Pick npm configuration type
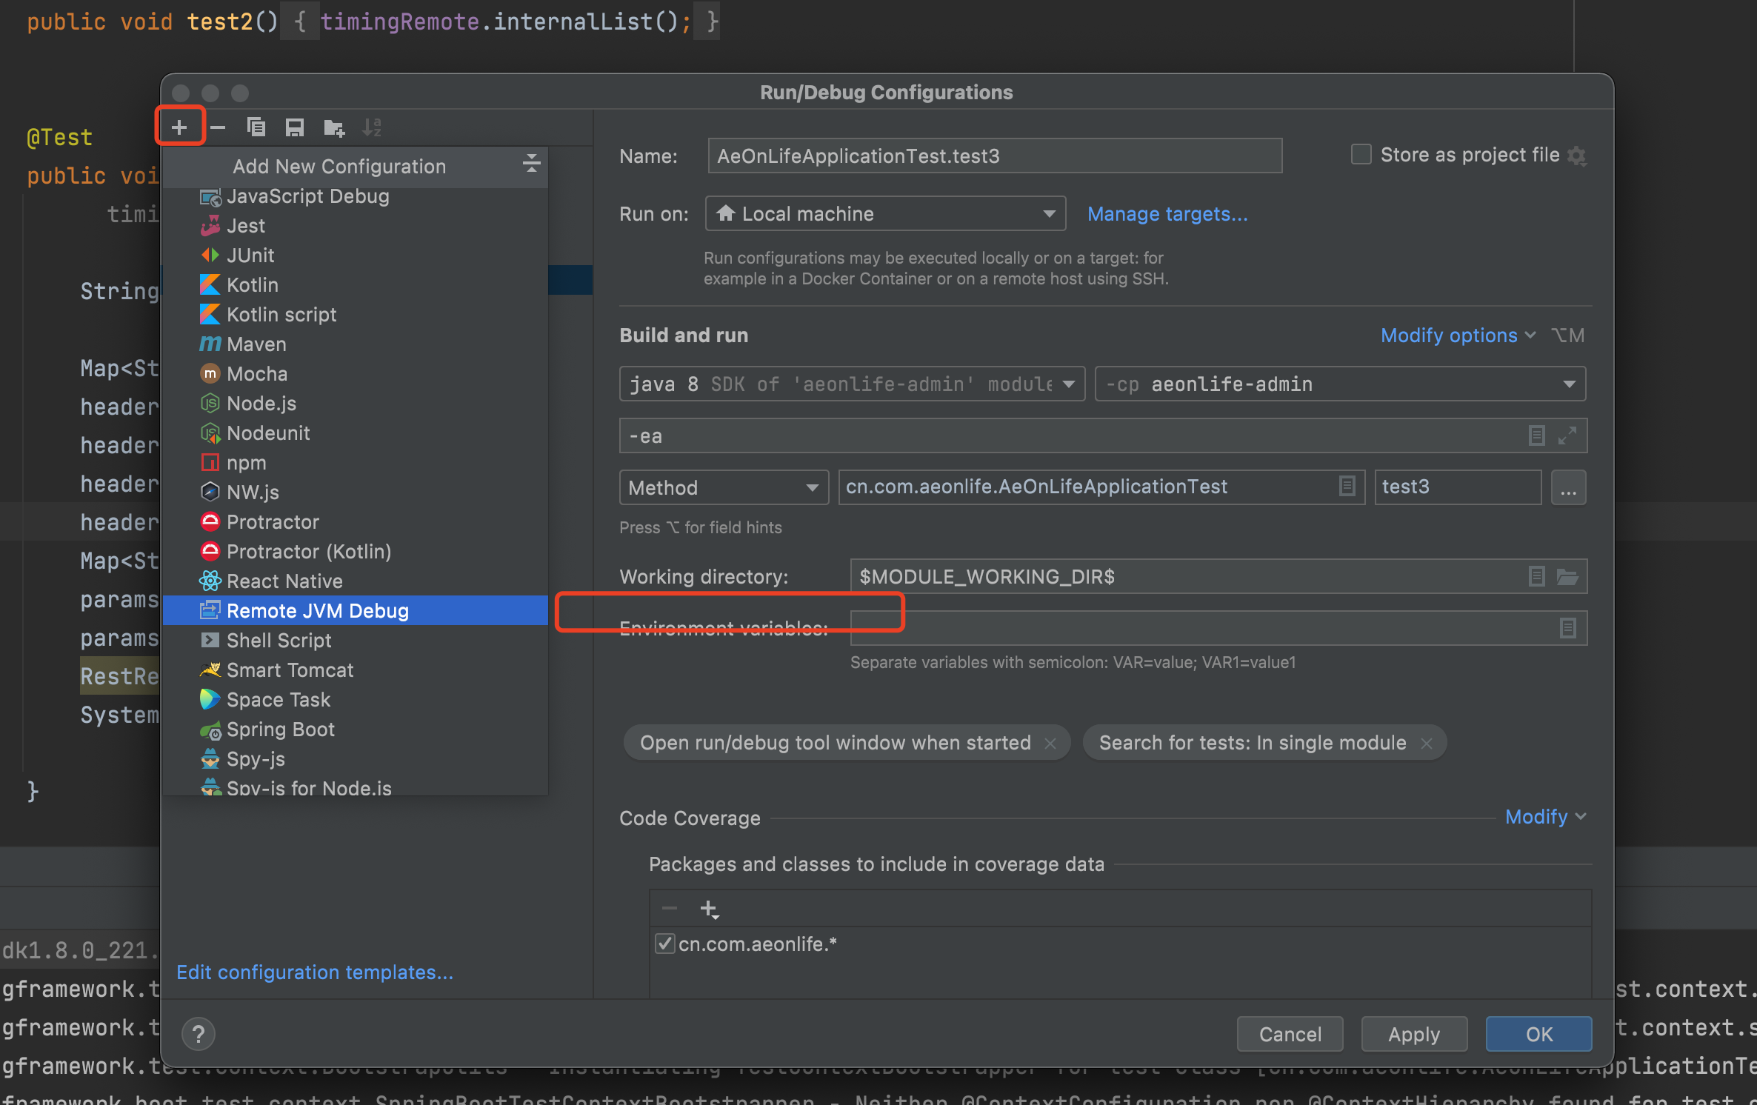The image size is (1757, 1105). click(356, 463)
